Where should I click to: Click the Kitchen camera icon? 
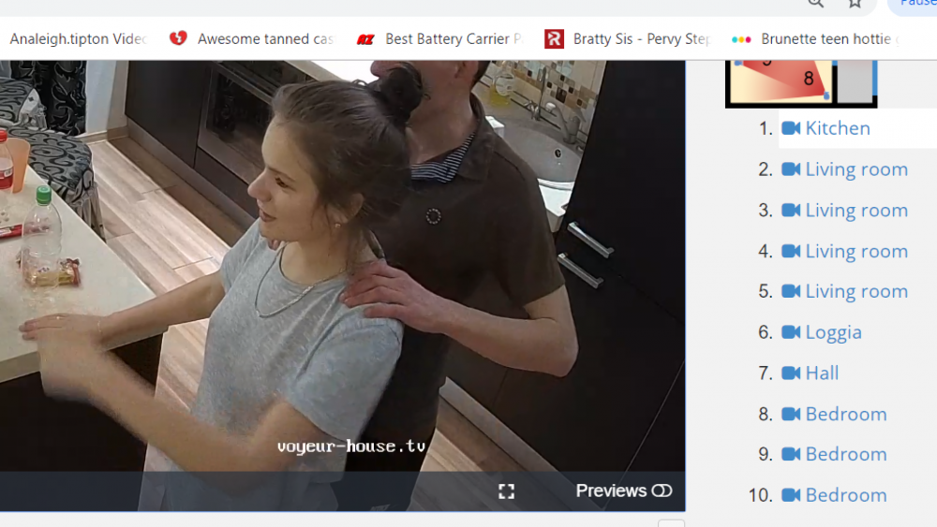click(791, 128)
